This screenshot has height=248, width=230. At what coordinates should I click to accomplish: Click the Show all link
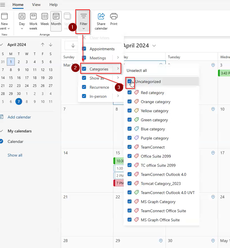click(x=15, y=155)
